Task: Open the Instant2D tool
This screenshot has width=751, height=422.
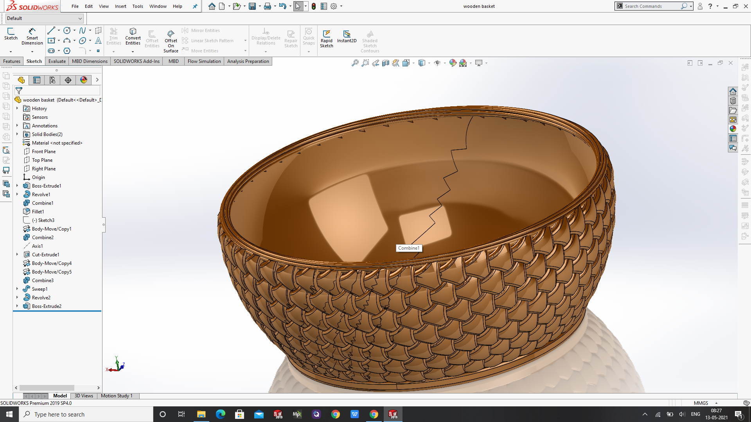Action: pos(347,36)
